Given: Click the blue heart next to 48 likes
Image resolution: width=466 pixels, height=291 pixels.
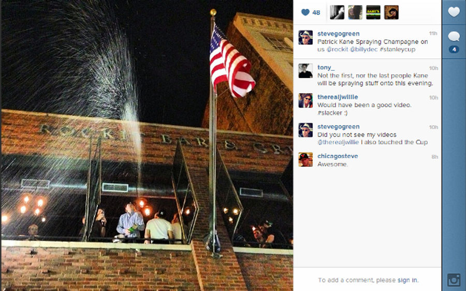Looking at the screenshot, I should point(305,12).
